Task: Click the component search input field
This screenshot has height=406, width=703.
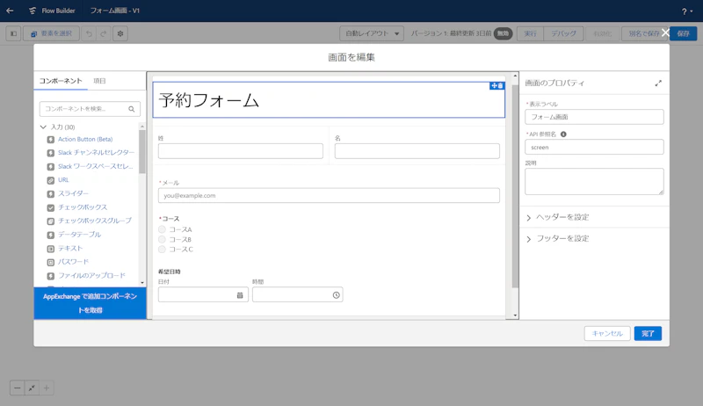Action: click(x=90, y=109)
